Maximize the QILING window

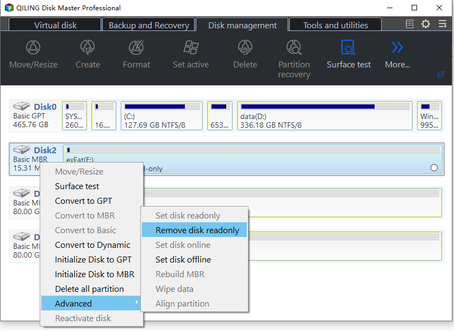414,8
